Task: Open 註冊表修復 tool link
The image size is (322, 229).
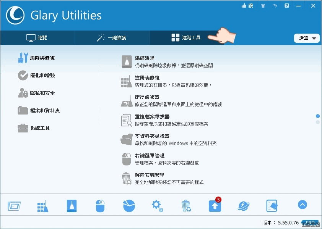Action: (147, 78)
